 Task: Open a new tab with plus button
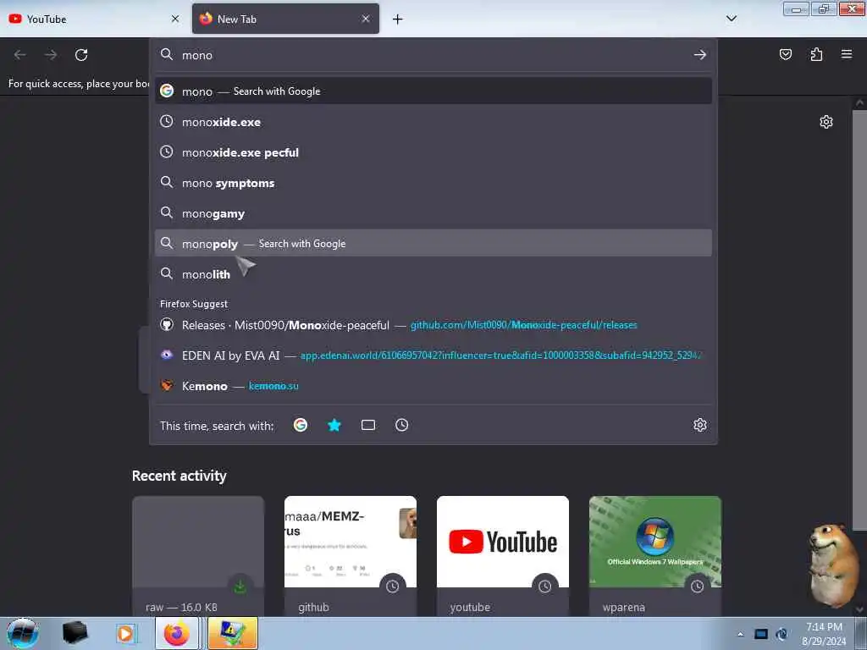(398, 19)
